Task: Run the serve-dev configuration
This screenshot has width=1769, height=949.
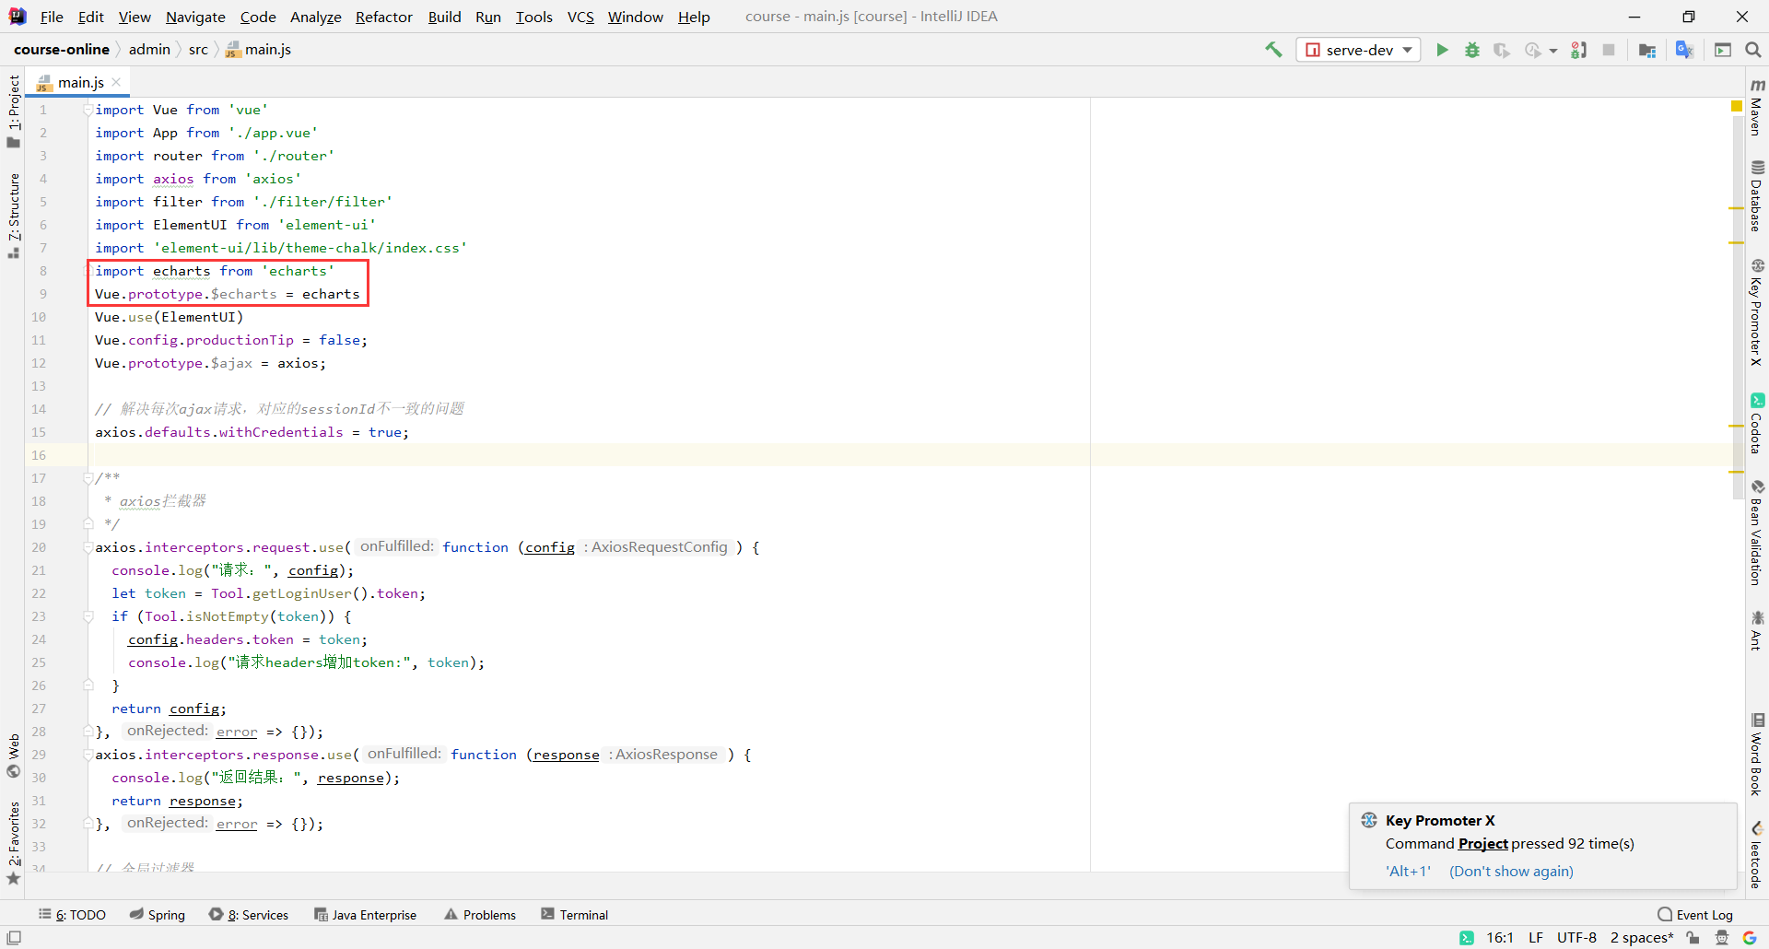Action: [x=1442, y=50]
